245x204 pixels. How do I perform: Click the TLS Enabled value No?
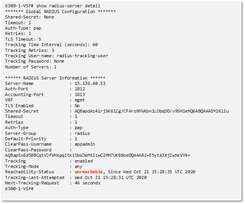click(x=77, y=106)
